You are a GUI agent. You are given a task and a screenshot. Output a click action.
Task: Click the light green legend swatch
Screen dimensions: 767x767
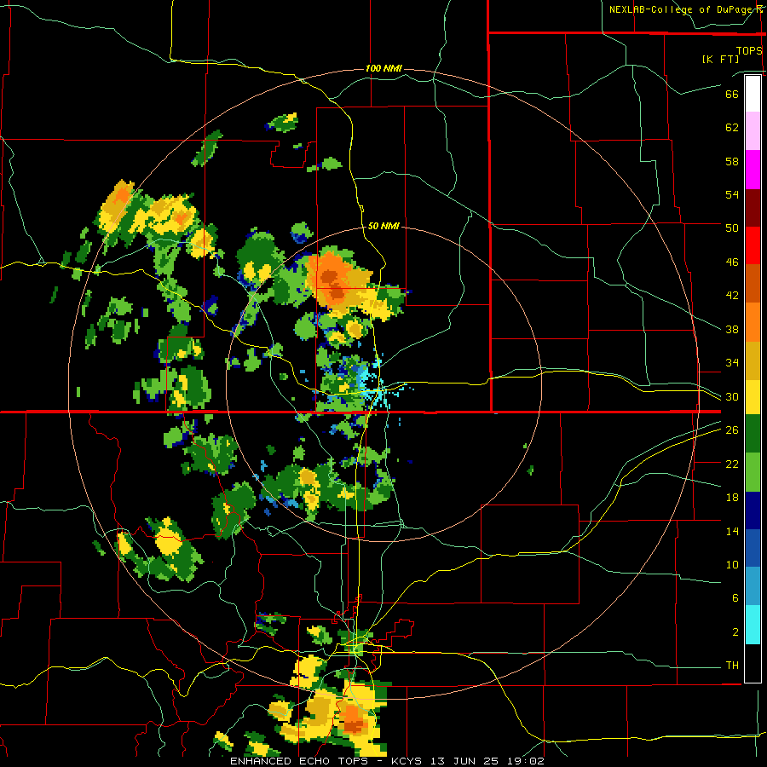click(x=753, y=472)
